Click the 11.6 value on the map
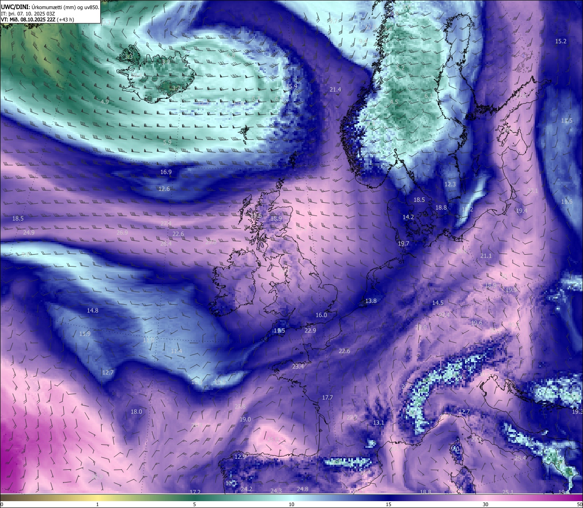The width and height of the screenshot is (583, 508). (567, 202)
